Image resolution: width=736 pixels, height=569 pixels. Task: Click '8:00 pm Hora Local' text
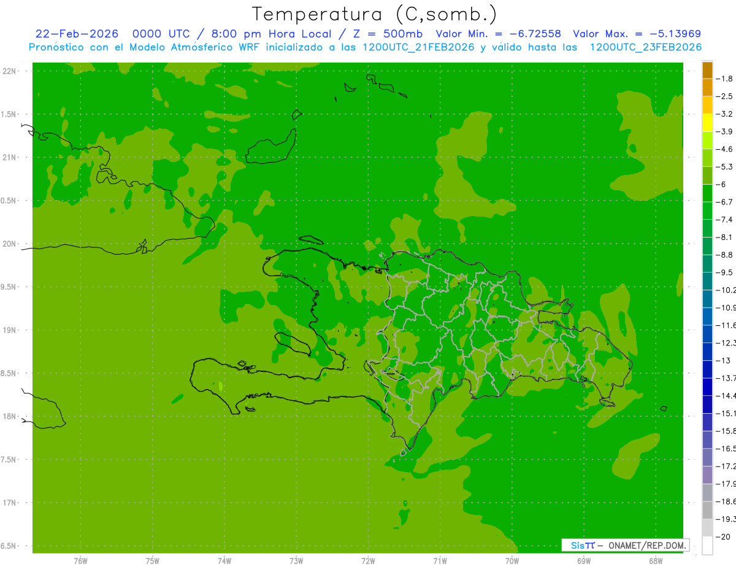coord(270,34)
